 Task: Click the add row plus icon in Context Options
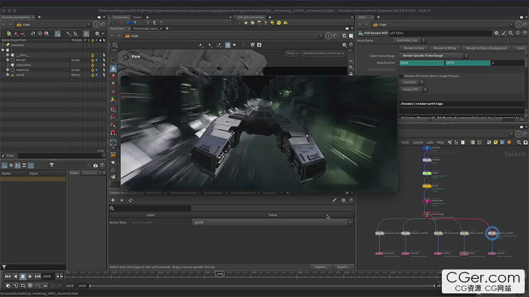point(113,200)
